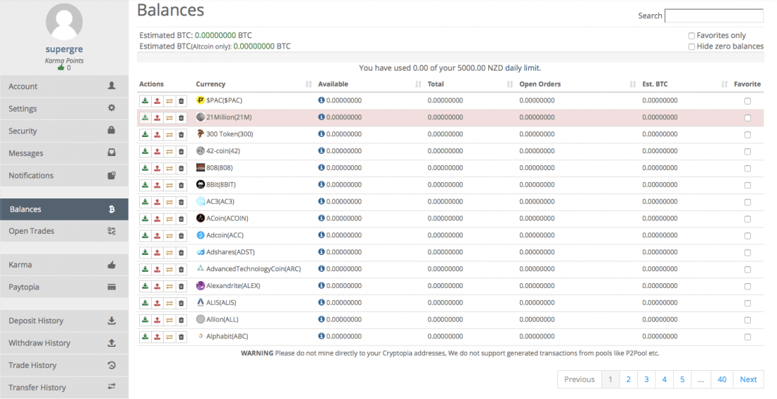
Task: Open deposit for 808 currency
Action: click(x=145, y=168)
